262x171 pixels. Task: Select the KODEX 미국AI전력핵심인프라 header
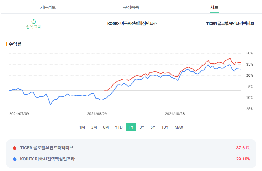[x=132, y=24]
